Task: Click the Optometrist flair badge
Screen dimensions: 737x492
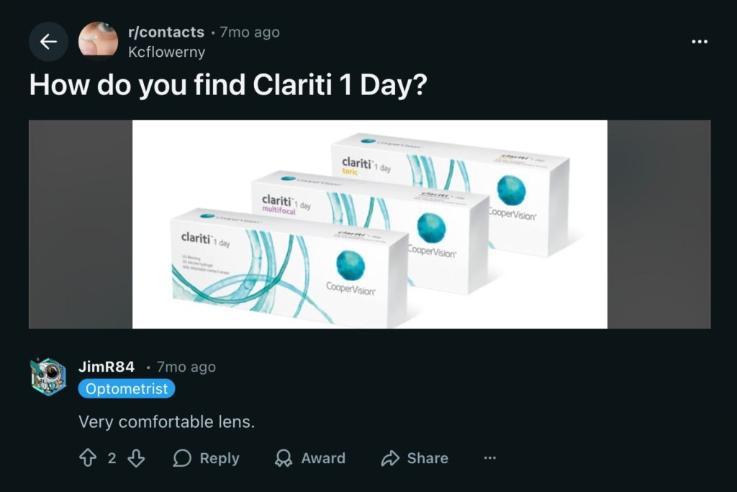Action: [127, 389]
